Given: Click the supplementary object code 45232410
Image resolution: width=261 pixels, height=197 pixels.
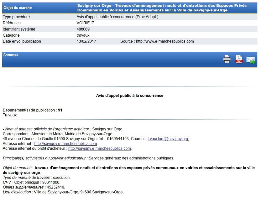Looking at the screenshot, I should (53, 187).
